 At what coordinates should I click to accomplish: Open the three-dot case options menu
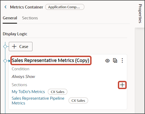tap(122, 60)
